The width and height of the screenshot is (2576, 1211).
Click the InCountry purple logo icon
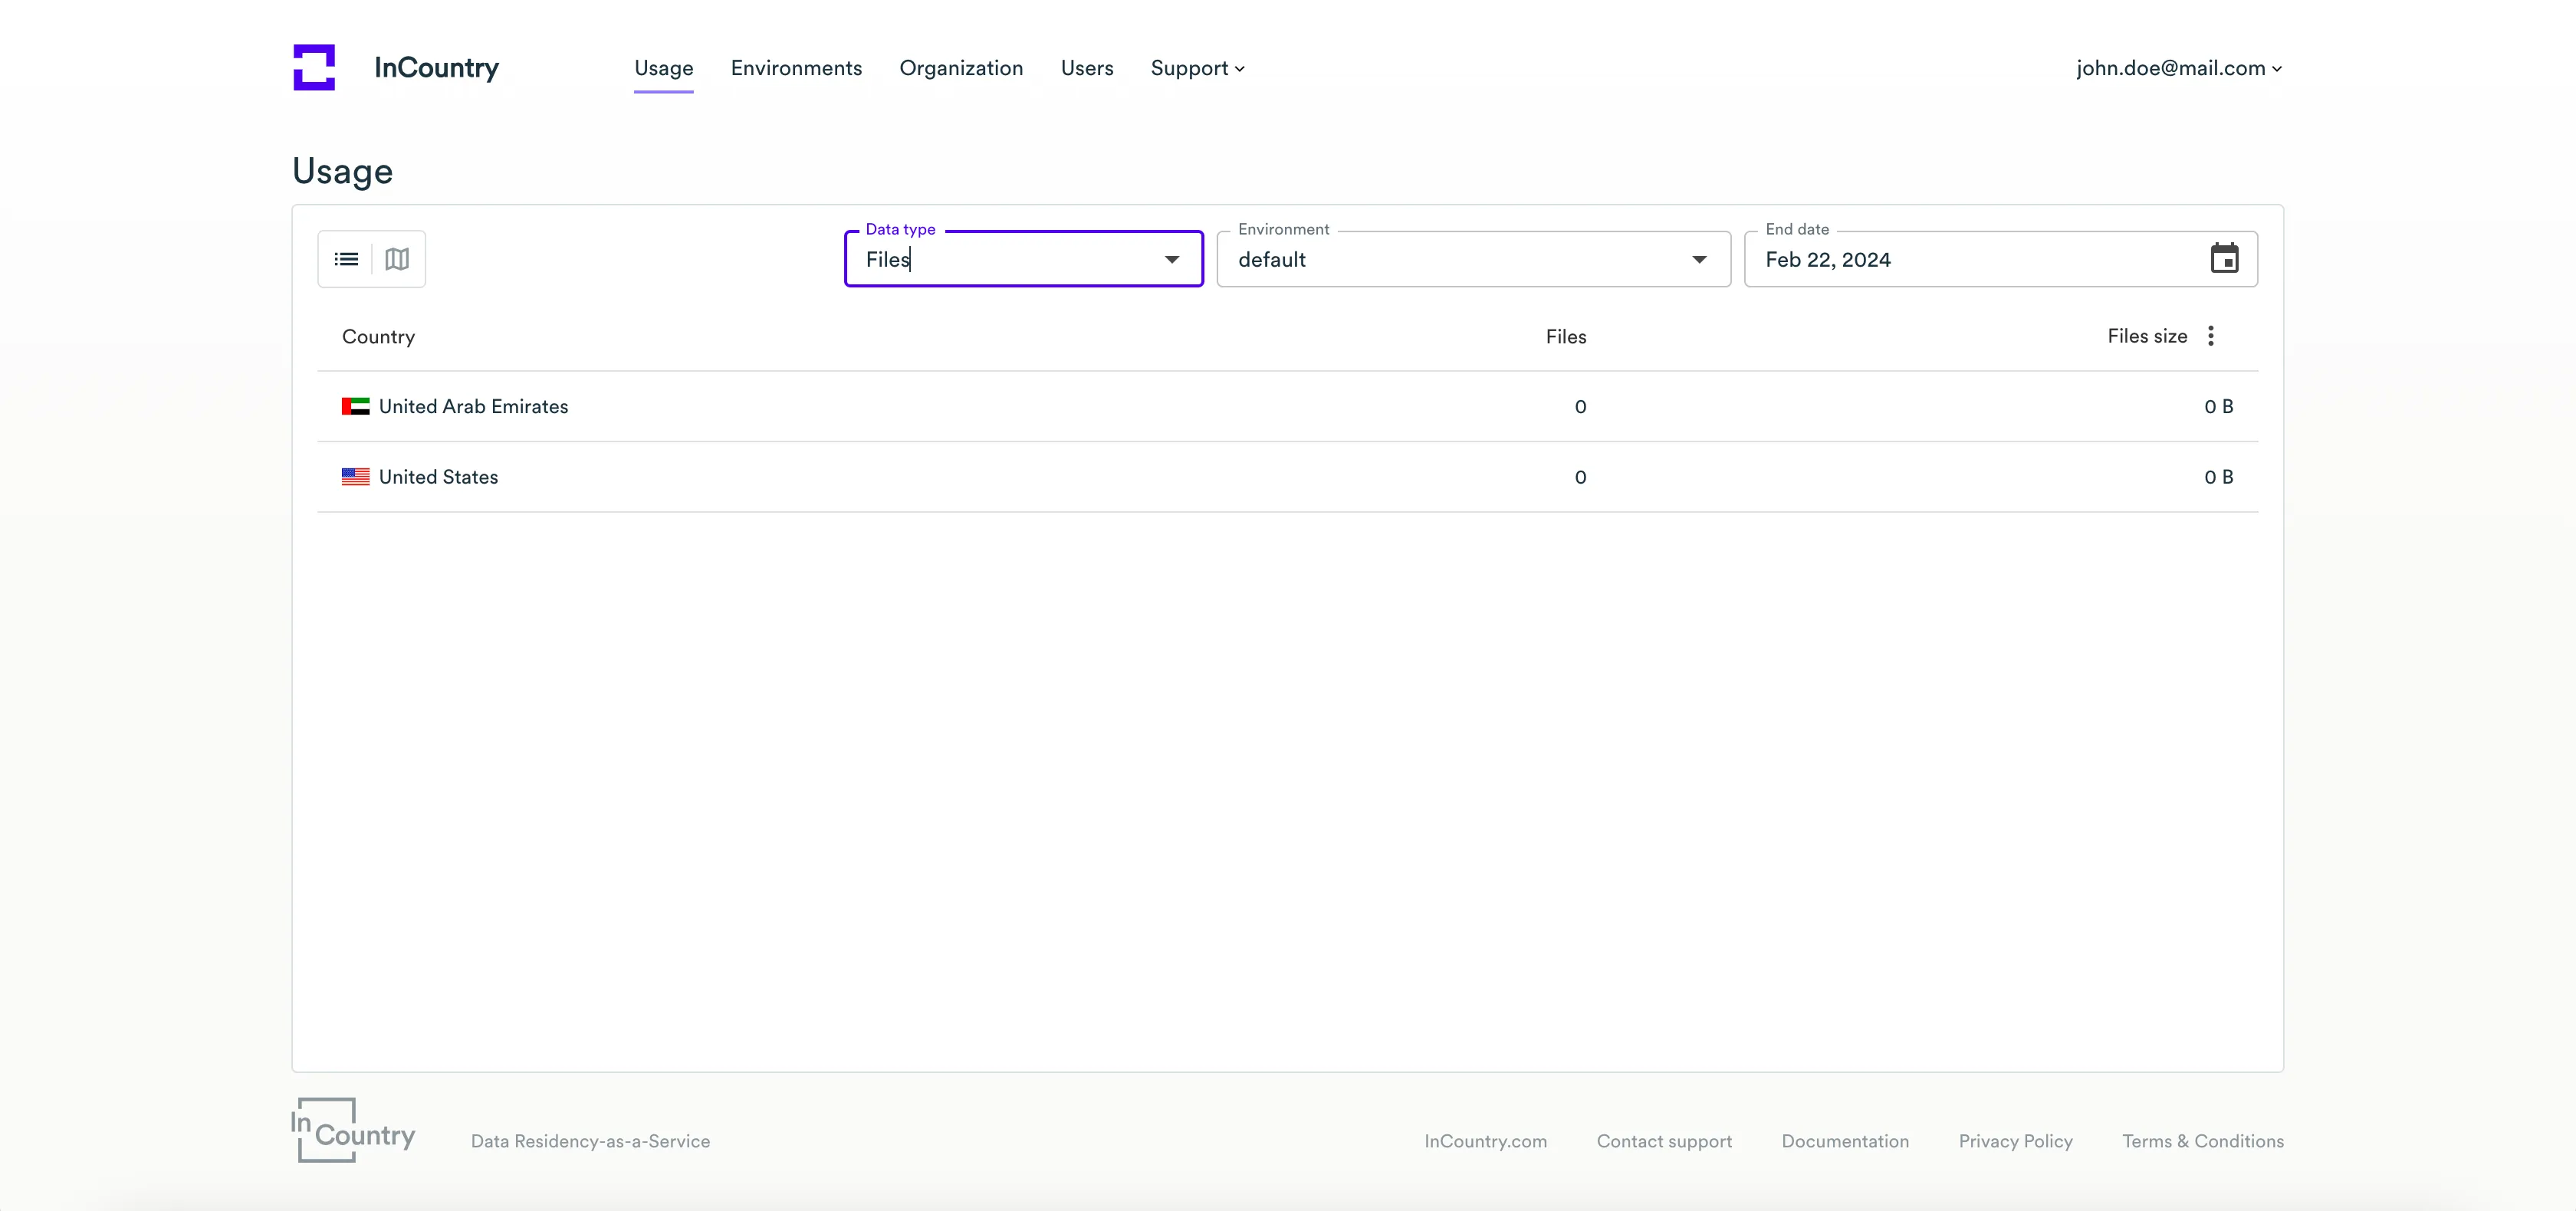(314, 67)
